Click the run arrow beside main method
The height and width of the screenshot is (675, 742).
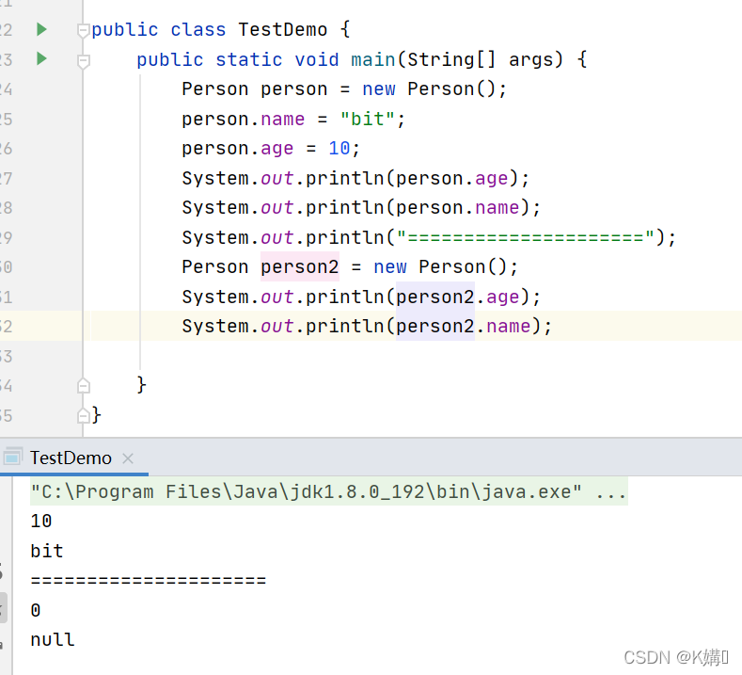[41, 58]
